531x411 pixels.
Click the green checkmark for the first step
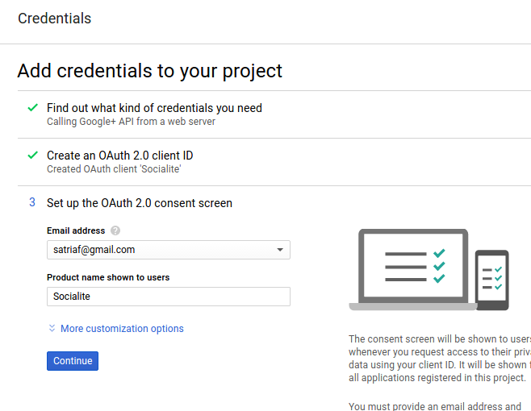tap(32, 107)
